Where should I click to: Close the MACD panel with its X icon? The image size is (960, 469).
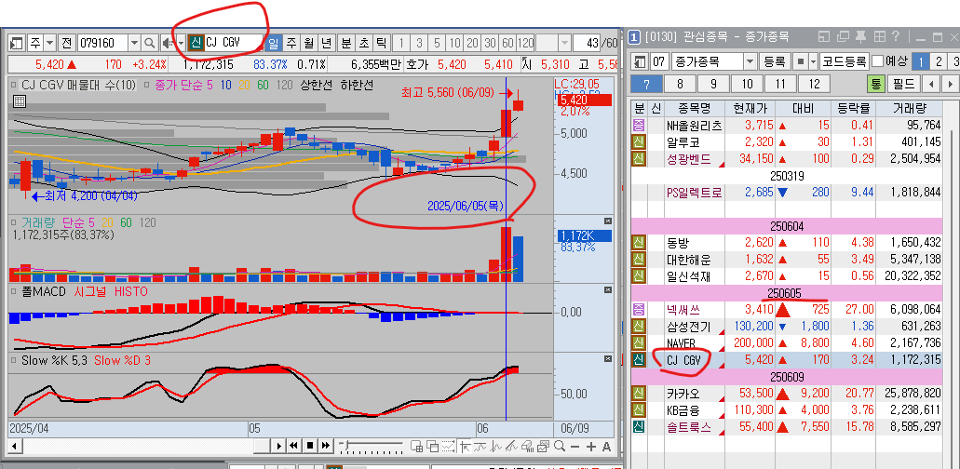click(x=608, y=289)
